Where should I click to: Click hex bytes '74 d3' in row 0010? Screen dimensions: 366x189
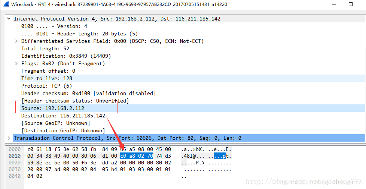164,156
